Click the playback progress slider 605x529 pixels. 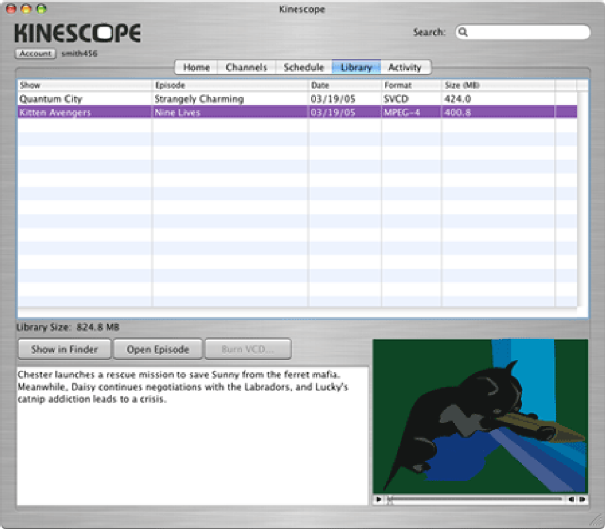click(x=475, y=499)
